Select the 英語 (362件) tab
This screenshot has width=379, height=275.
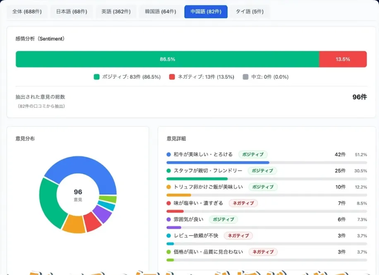coord(116,12)
